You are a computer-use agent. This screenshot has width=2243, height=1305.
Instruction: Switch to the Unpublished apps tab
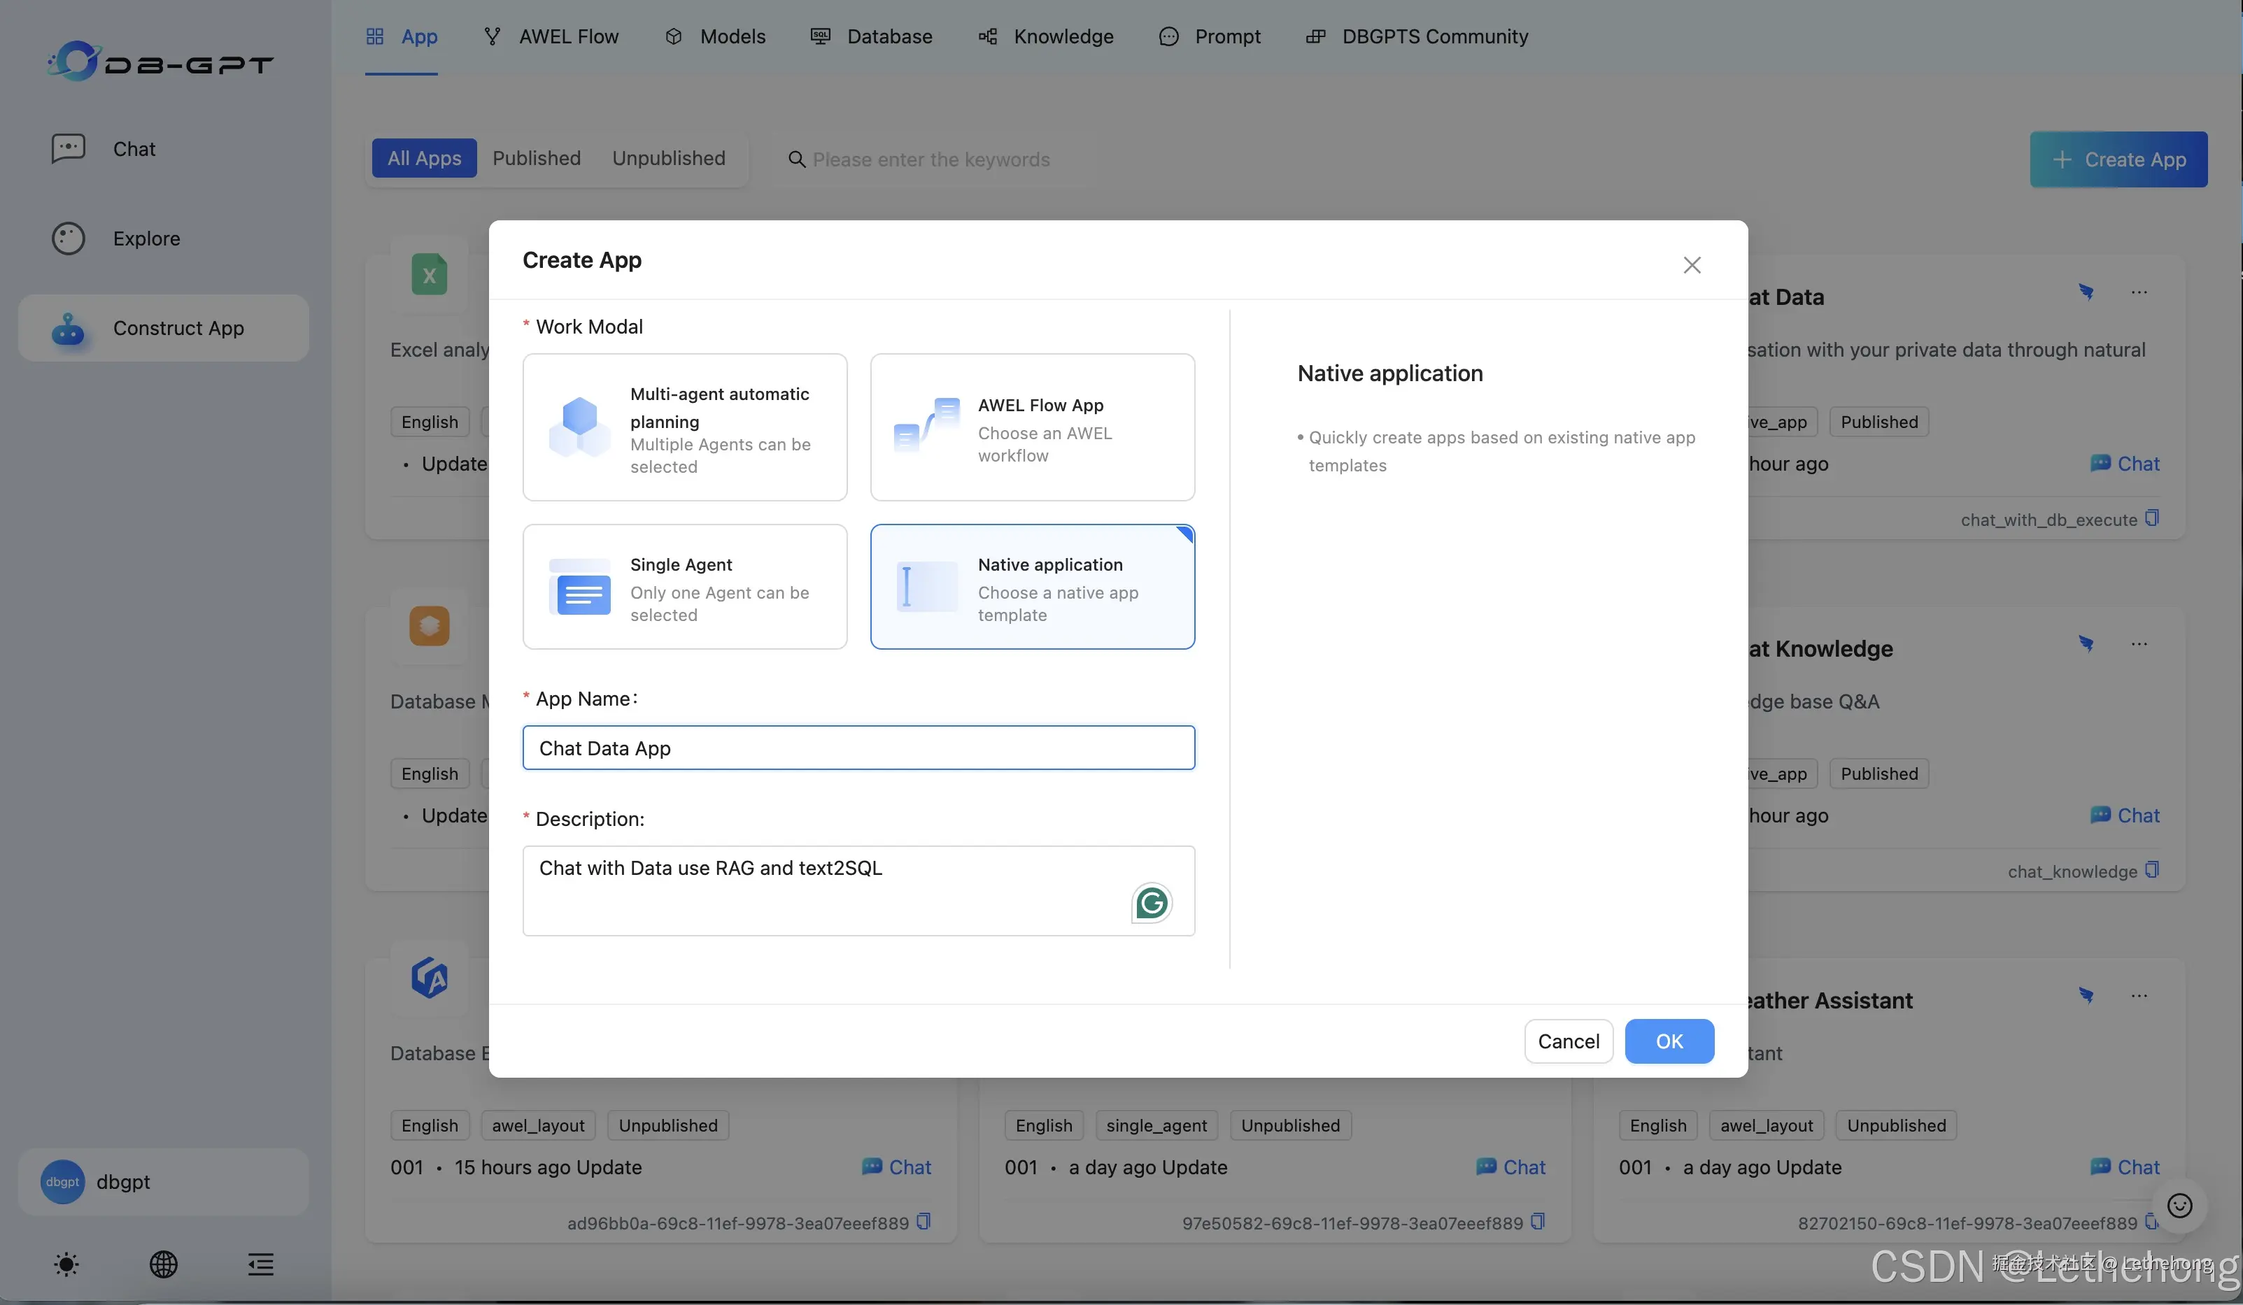(x=668, y=158)
